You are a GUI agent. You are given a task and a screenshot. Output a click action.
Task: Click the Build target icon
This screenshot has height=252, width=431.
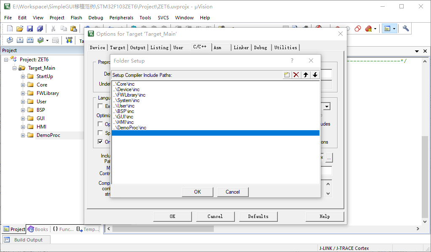tap(20, 40)
